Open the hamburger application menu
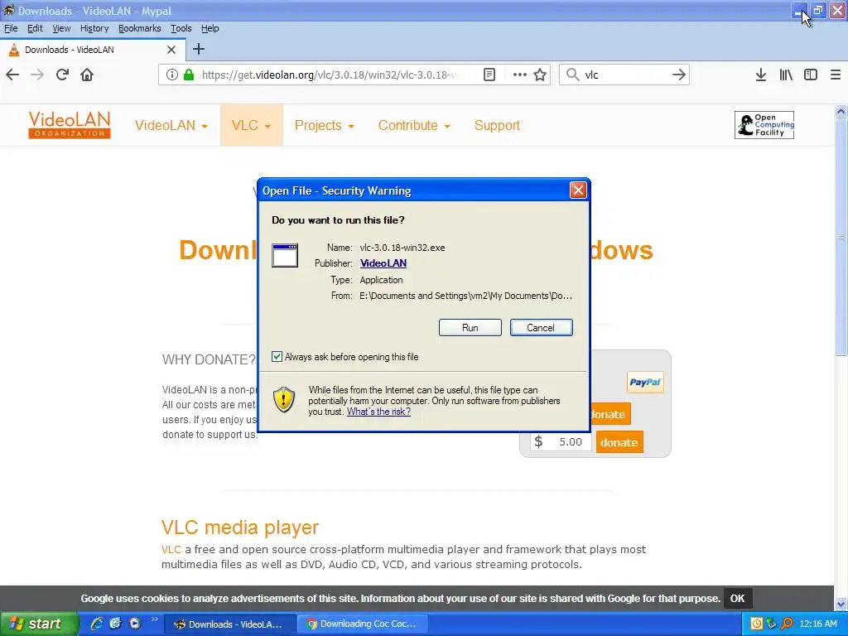This screenshot has width=848, height=636. pos(836,75)
